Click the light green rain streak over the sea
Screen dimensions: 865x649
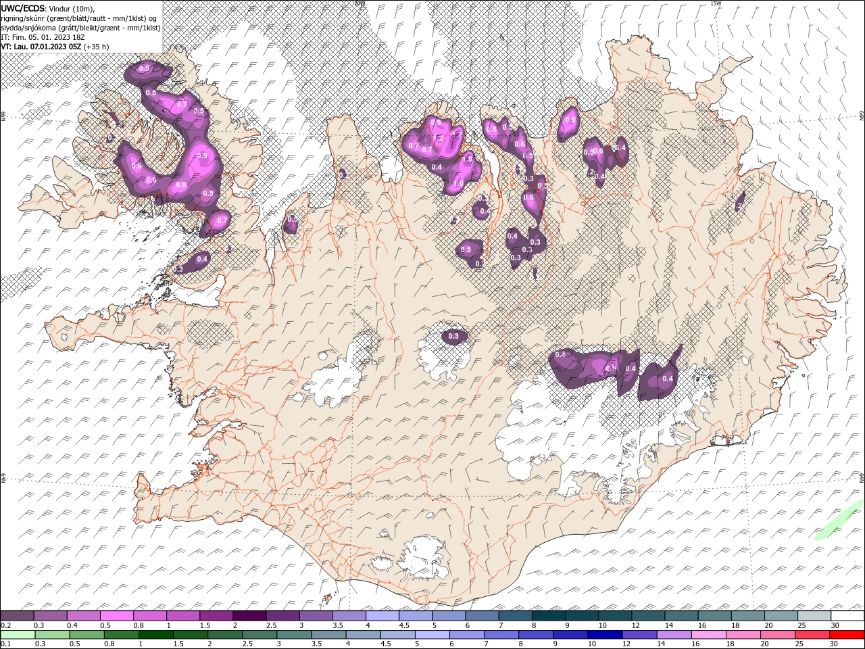click(839, 520)
